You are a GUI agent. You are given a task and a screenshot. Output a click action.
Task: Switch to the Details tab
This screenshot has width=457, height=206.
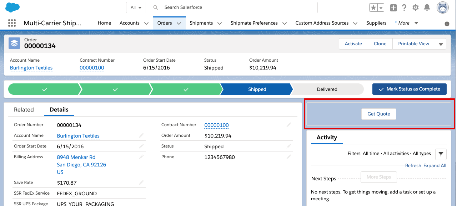pos(59,110)
